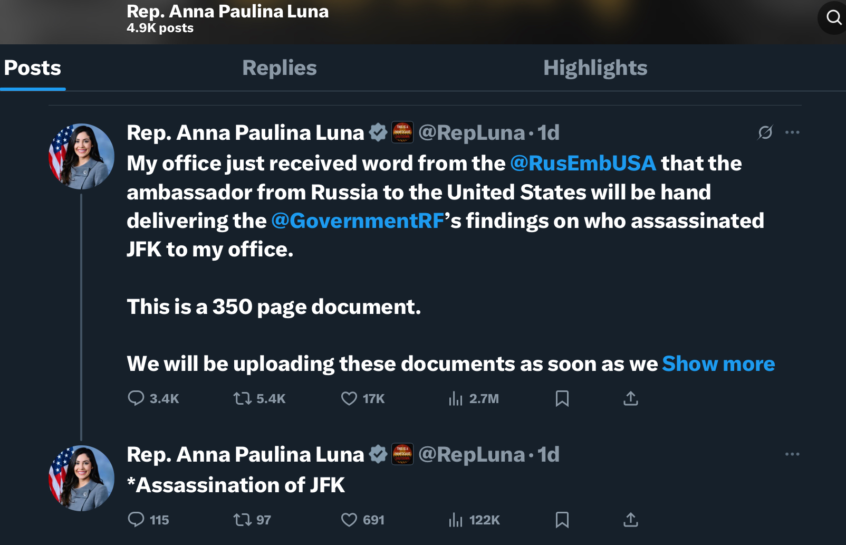View analytics showing 122K views

456,520
